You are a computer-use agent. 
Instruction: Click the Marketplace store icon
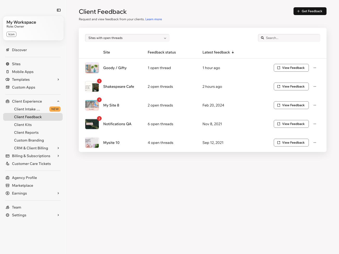click(8, 185)
